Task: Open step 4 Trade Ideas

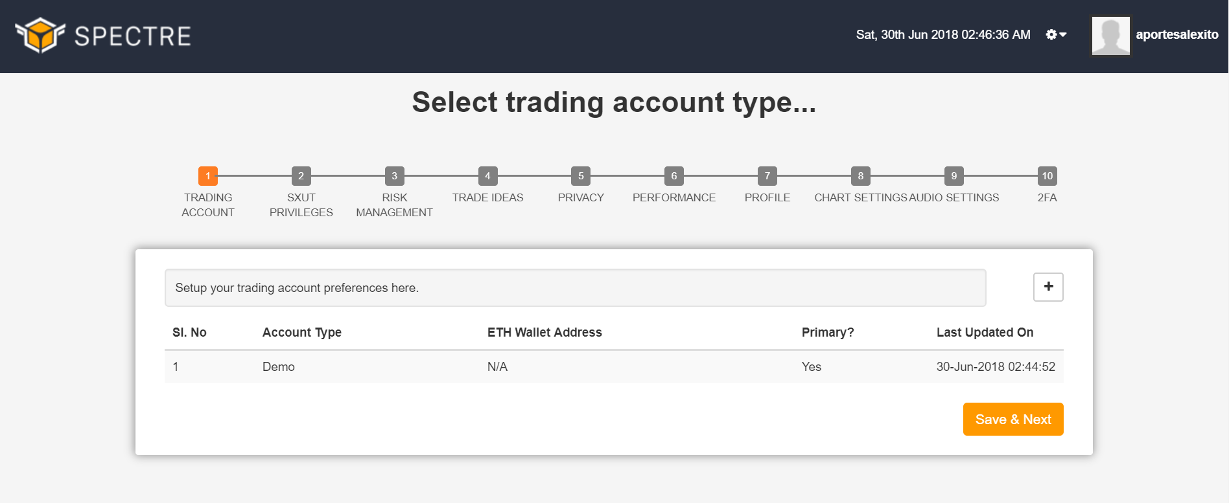Action: [x=487, y=175]
